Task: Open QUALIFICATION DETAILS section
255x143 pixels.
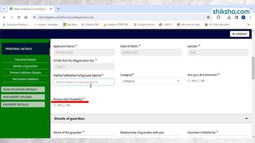Action: tap(23, 89)
